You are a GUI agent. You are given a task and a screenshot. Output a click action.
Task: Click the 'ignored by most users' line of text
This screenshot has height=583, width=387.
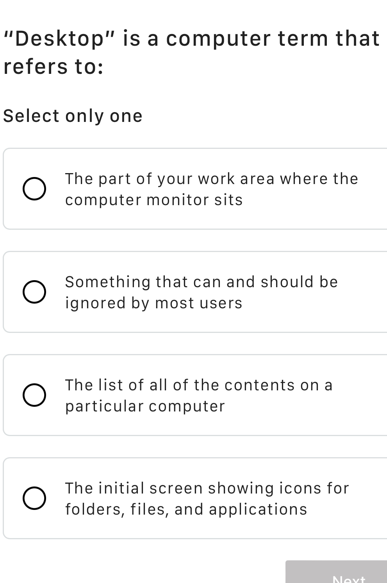154,303
